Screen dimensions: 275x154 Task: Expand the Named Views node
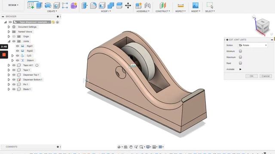[9, 32]
